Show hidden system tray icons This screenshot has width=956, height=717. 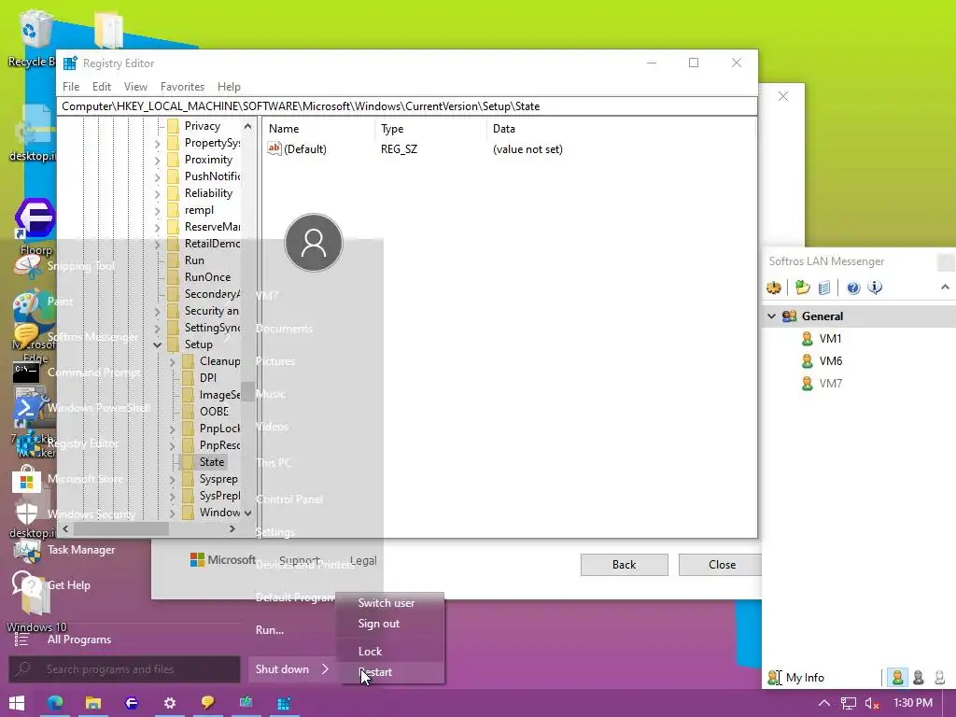pyautogui.click(x=823, y=703)
